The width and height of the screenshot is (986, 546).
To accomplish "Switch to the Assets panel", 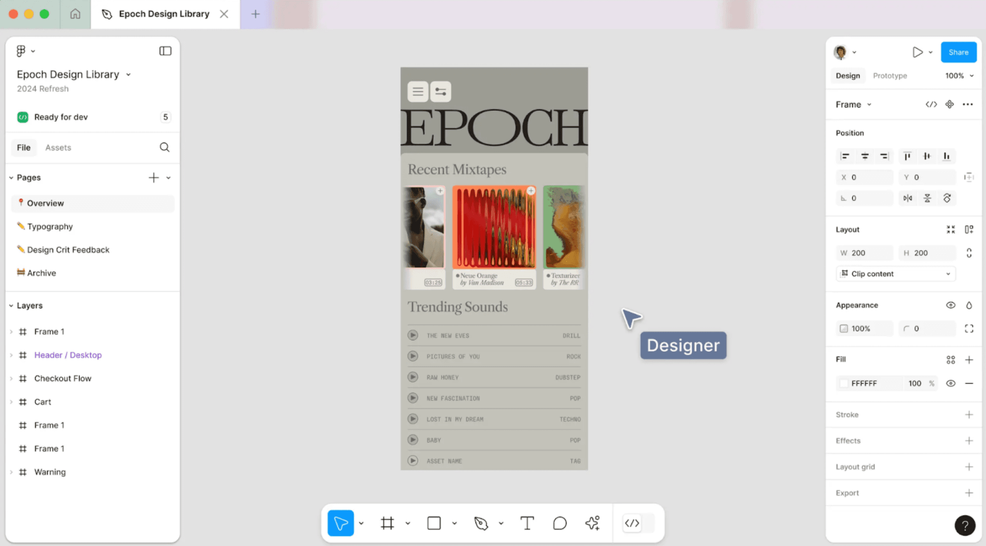I will tap(58, 147).
